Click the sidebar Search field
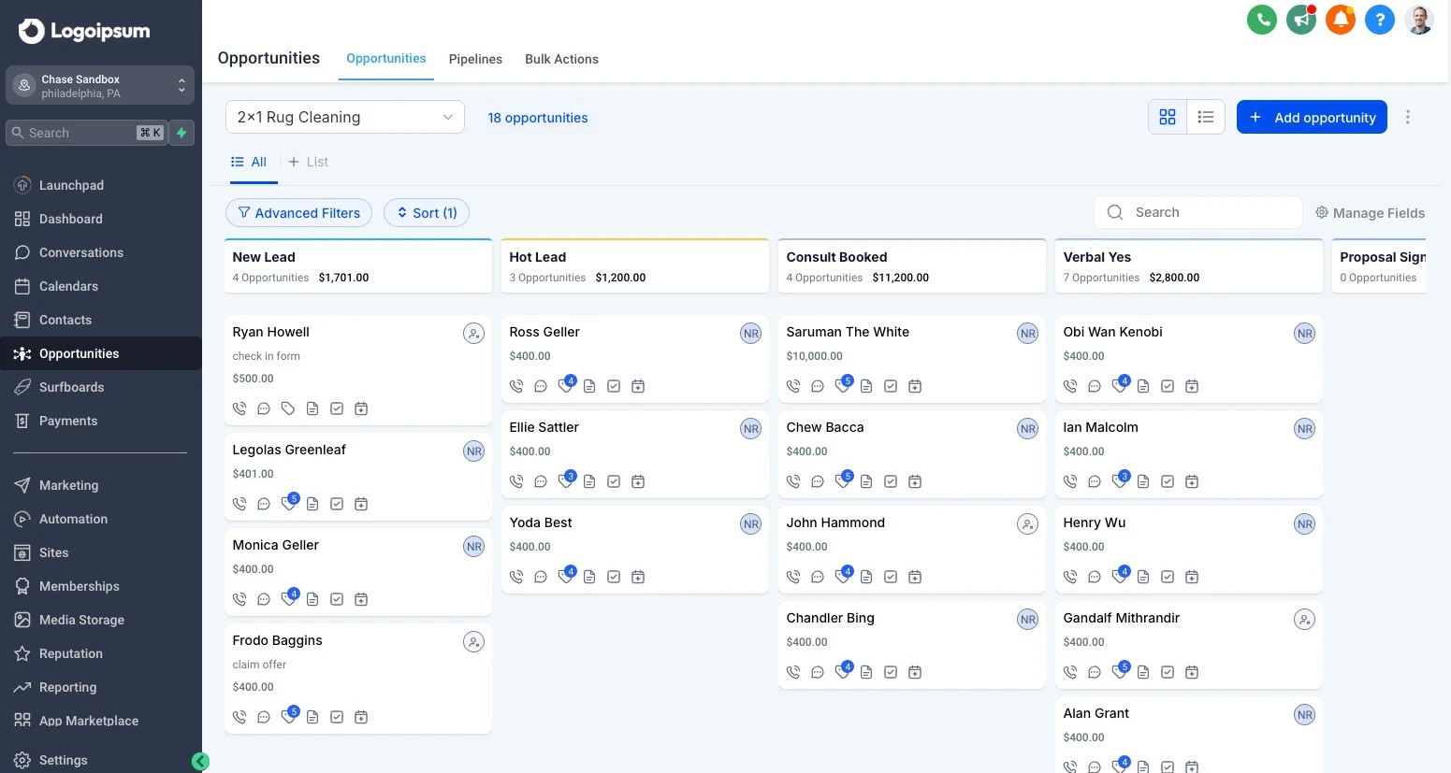This screenshot has width=1451, height=773. [87, 133]
